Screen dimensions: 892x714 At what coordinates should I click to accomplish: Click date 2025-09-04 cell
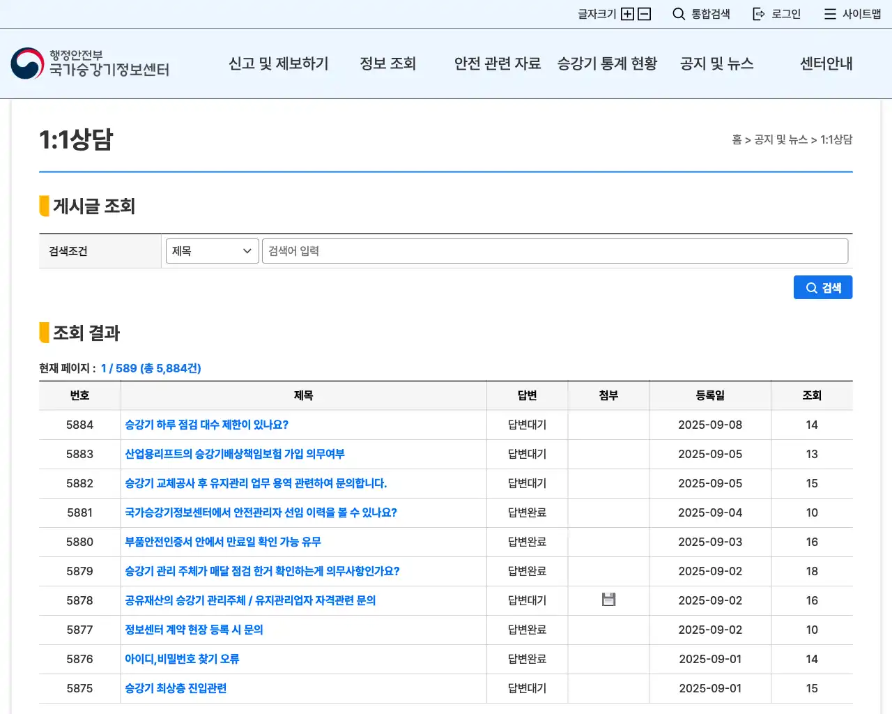[710, 512]
